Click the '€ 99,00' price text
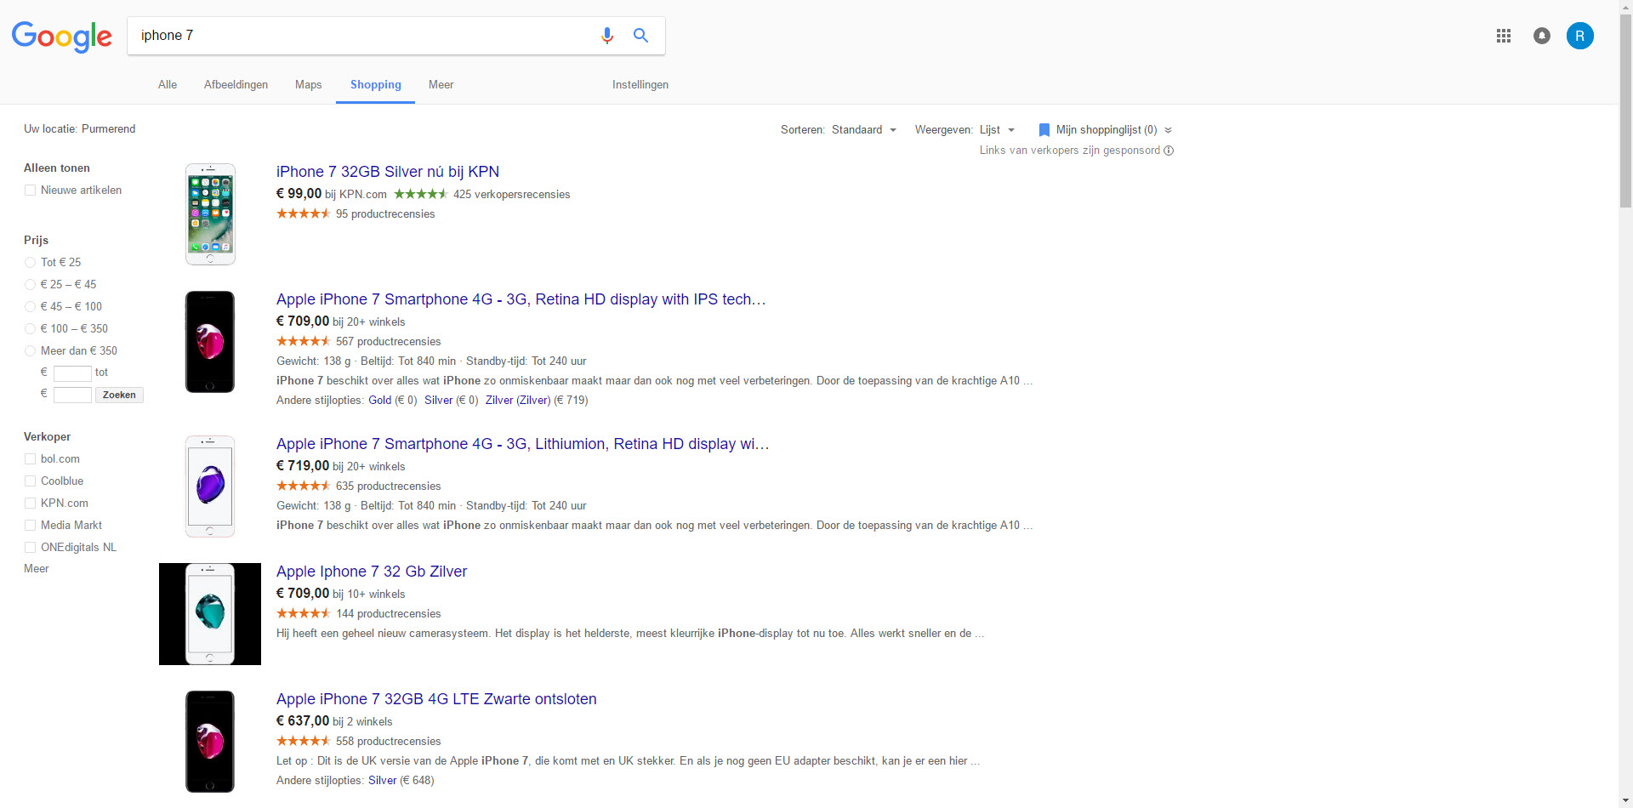 pyautogui.click(x=299, y=194)
